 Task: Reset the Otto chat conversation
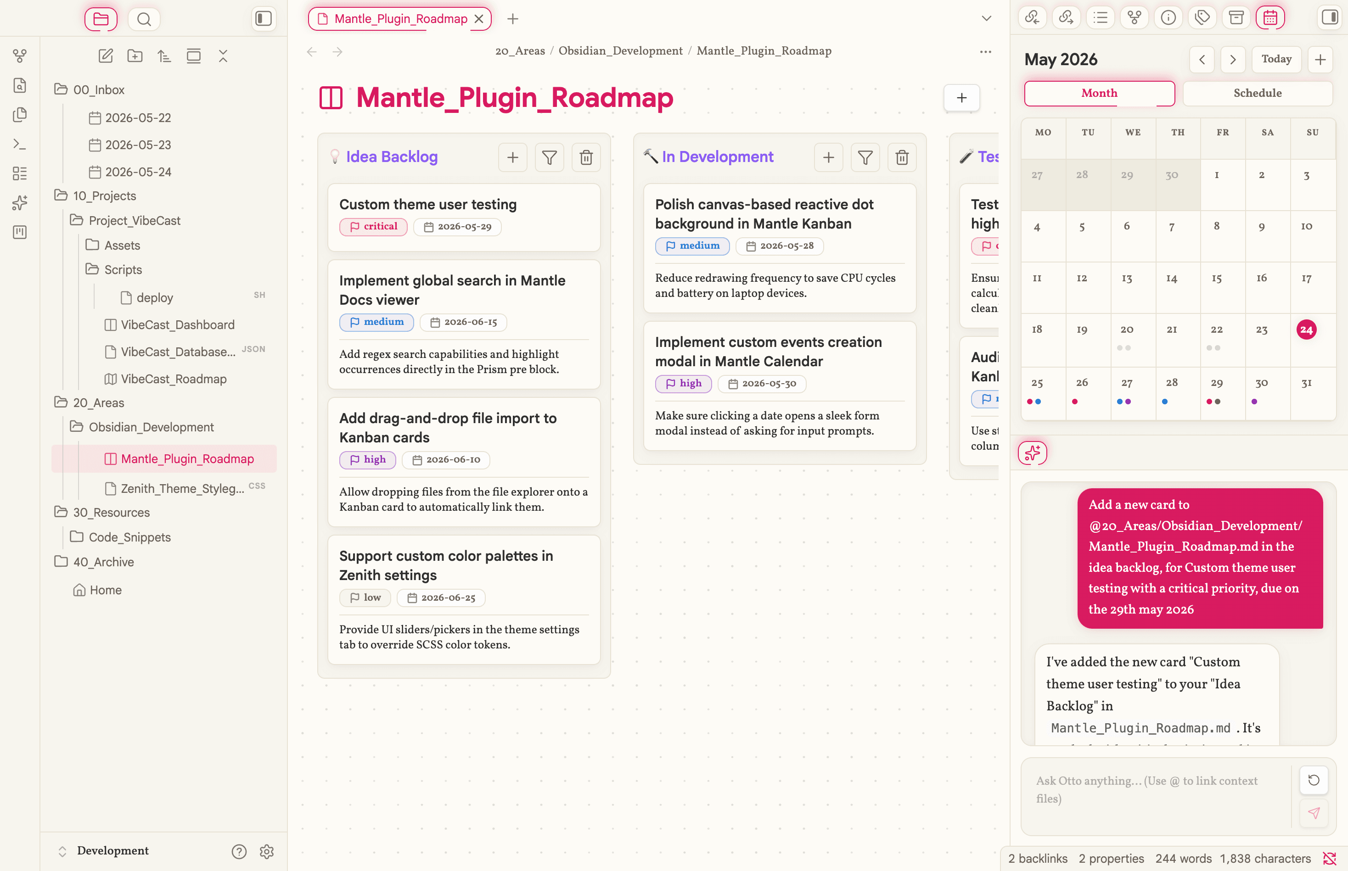tap(1314, 780)
